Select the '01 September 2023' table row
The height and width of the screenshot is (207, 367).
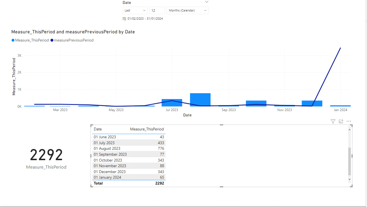click(x=129, y=154)
